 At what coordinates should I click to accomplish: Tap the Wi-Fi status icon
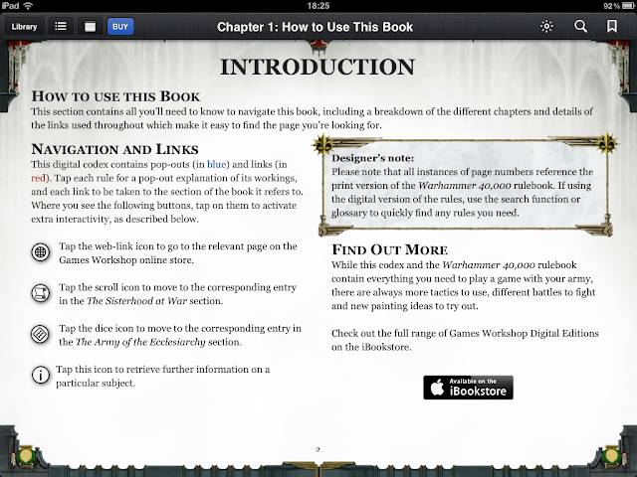coord(28,6)
